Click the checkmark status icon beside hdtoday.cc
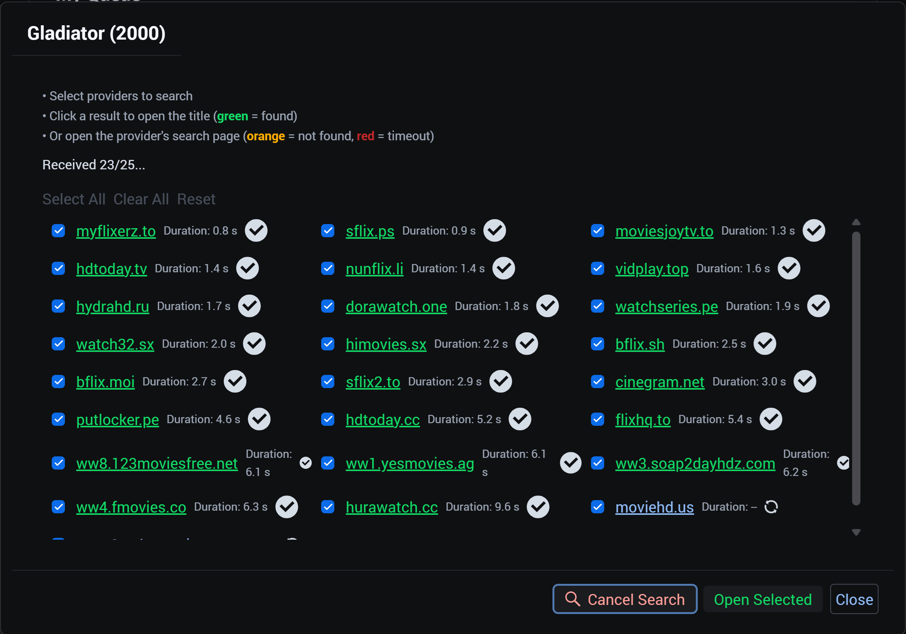906x634 pixels. coord(520,419)
